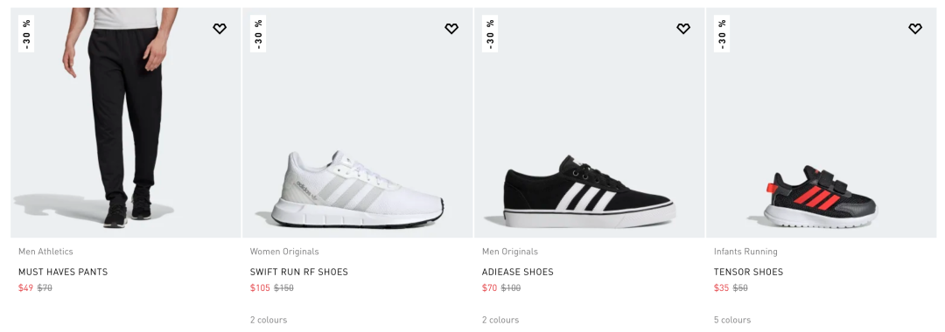Click the -30% badge on Adiease Shoes
The width and height of the screenshot is (945, 332).
point(490,34)
